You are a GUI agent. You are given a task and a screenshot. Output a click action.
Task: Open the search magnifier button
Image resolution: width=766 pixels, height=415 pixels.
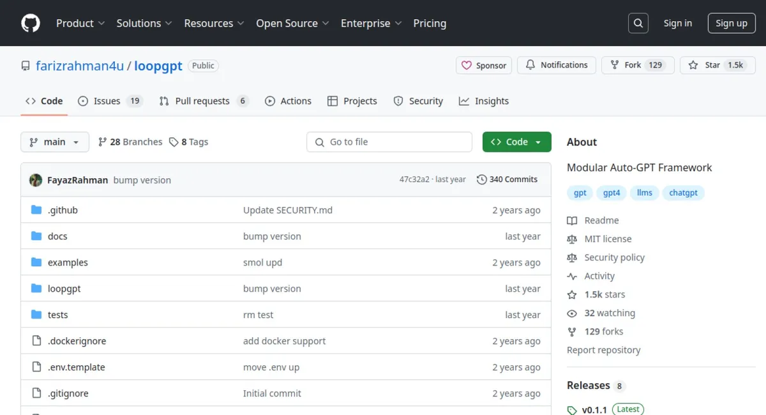(x=638, y=23)
